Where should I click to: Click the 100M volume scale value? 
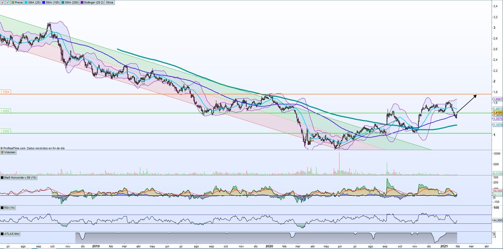497,154
